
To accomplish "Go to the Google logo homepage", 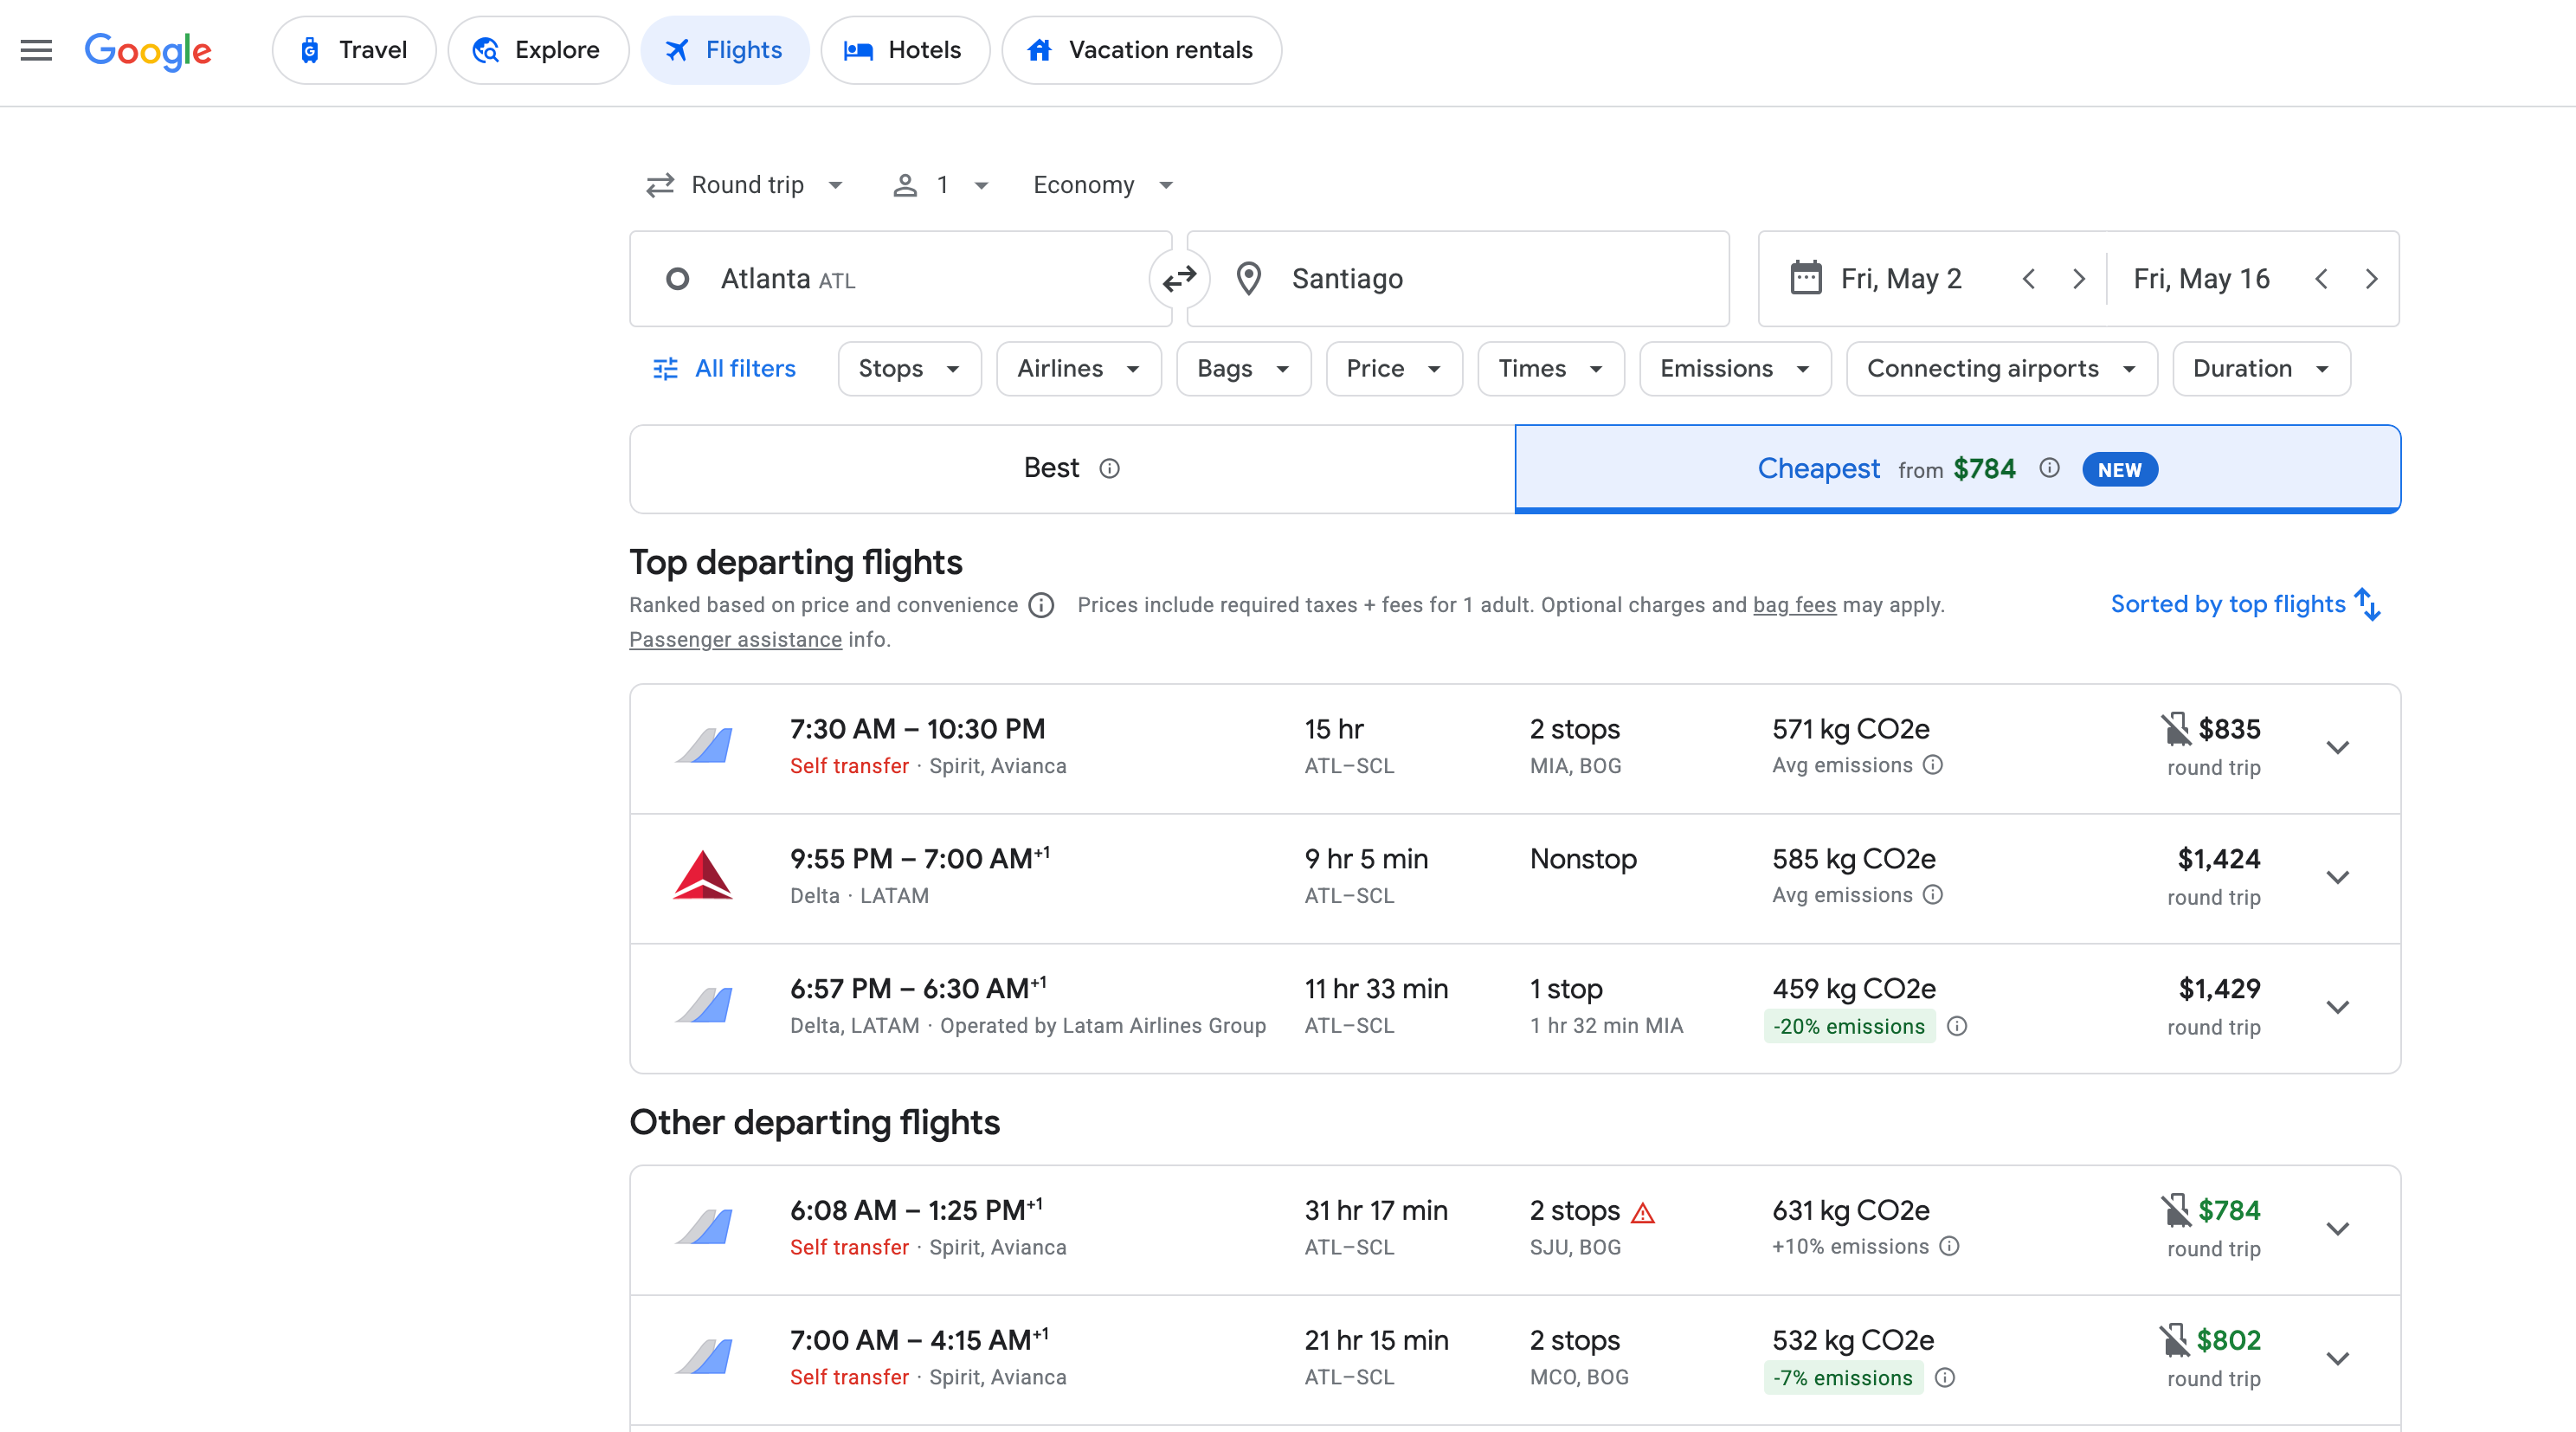I will (x=148, y=50).
